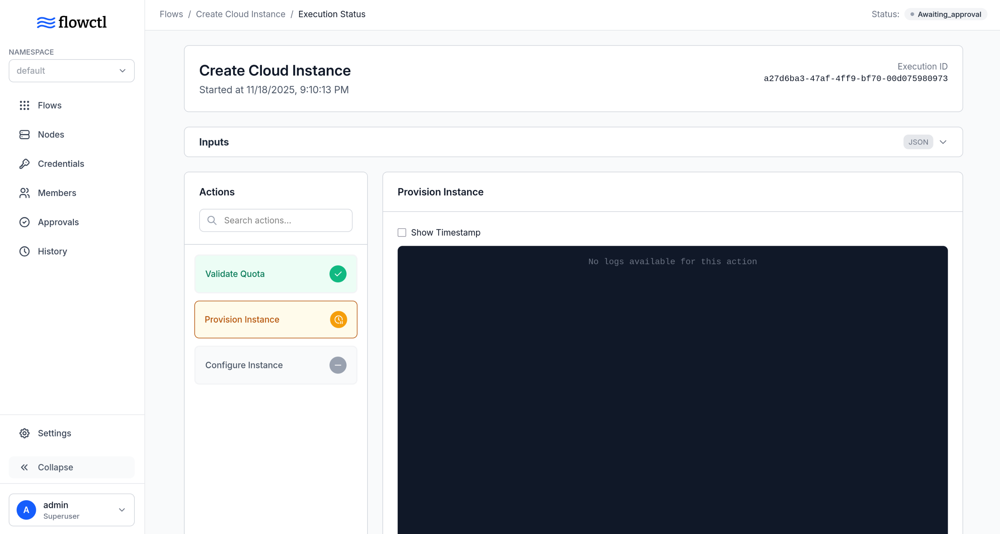
Task: Go to Flows via the breadcrumb
Action: pyautogui.click(x=171, y=14)
